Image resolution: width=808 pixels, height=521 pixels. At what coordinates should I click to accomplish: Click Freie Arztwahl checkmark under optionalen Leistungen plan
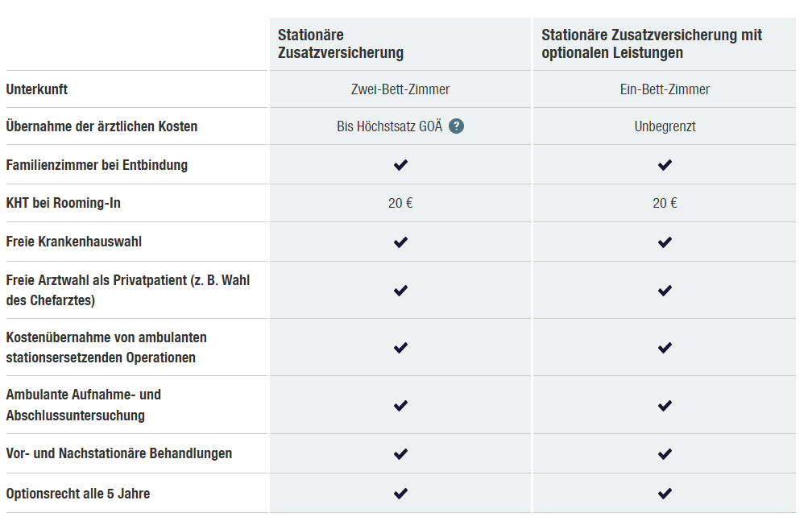(665, 291)
